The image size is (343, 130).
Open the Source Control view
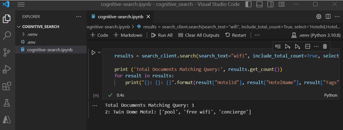(x=7, y=52)
